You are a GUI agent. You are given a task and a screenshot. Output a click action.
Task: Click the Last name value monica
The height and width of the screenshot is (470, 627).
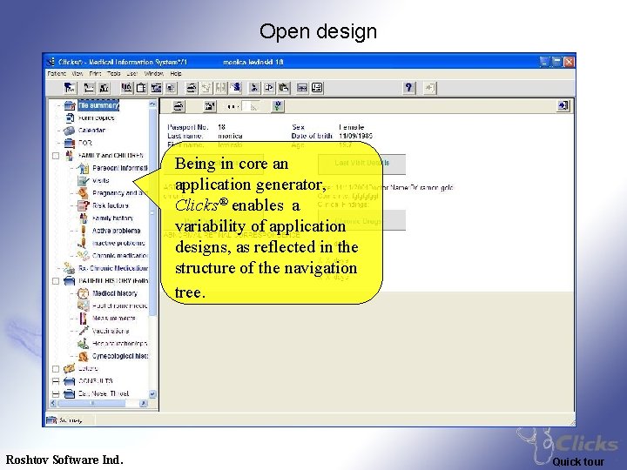tap(230, 136)
